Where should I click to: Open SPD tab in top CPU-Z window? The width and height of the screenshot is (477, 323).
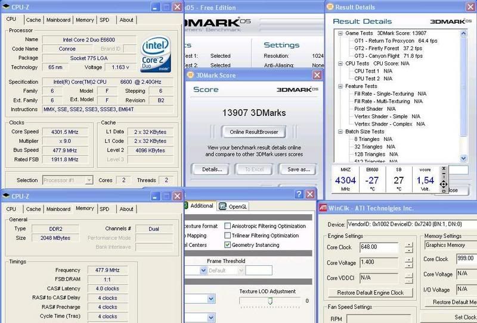[104, 20]
